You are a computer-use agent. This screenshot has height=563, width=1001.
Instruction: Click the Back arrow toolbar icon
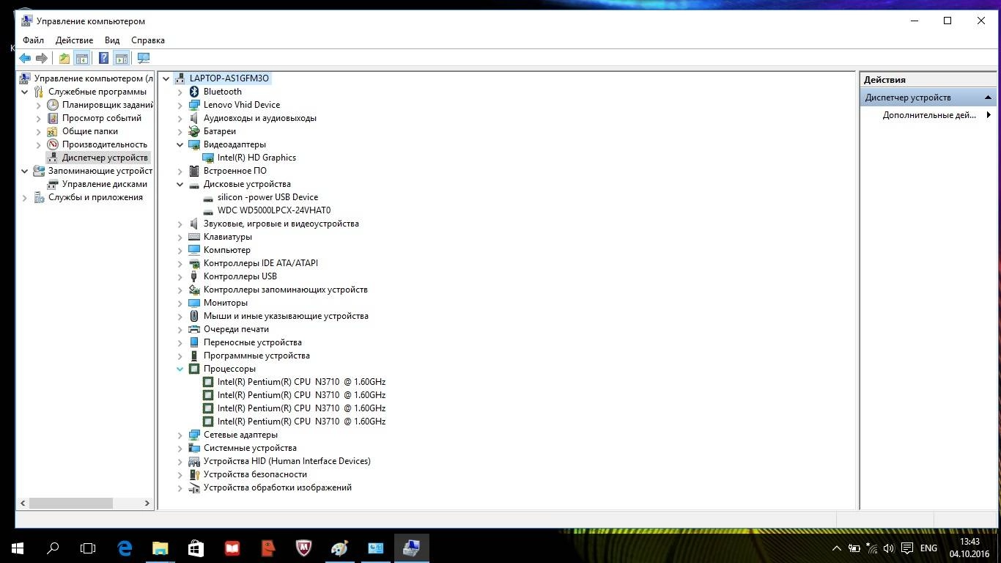tap(25, 58)
